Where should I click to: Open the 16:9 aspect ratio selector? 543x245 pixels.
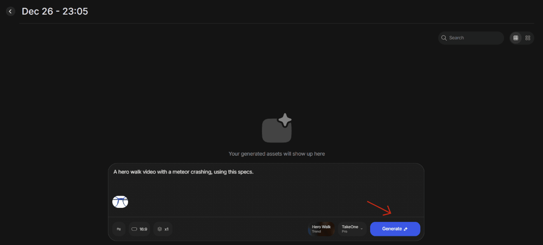point(139,229)
